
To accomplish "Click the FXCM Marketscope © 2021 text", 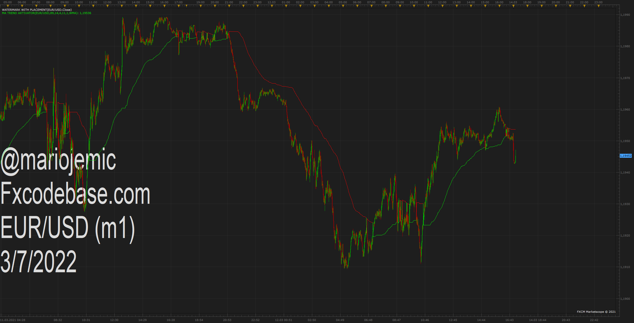I will [x=596, y=312].
